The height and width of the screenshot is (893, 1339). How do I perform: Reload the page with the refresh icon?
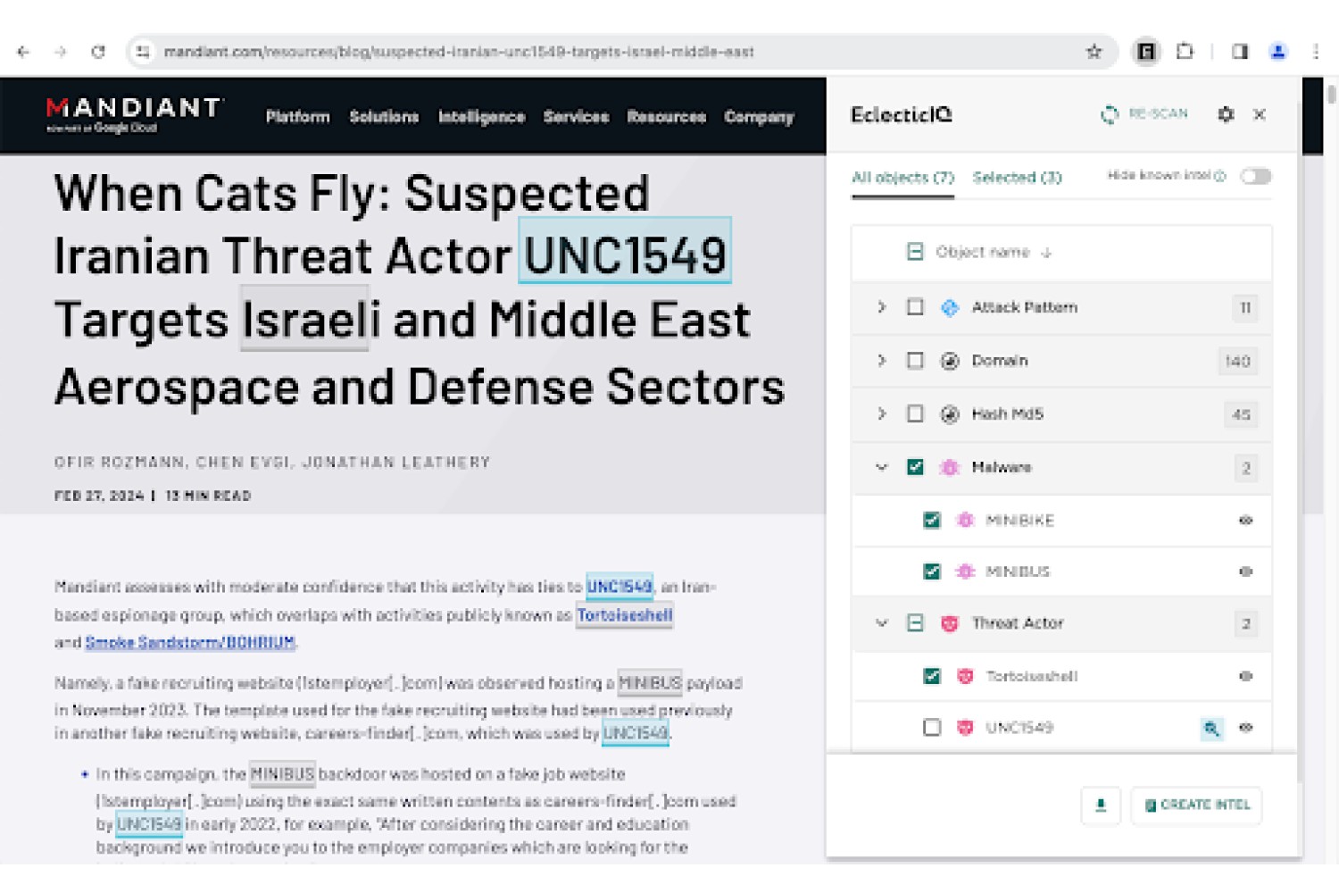pyautogui.click(x=98, y=52)
